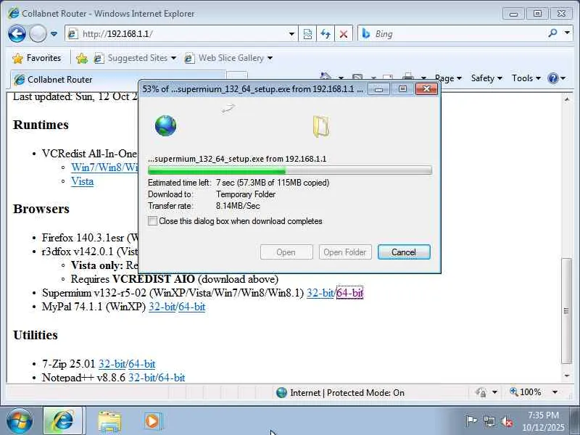The width and height of the screenshot is (580, 435).
Task: Download 7-Zip 64-bit link
Action: pyautogui.click(x=141, y=364)
